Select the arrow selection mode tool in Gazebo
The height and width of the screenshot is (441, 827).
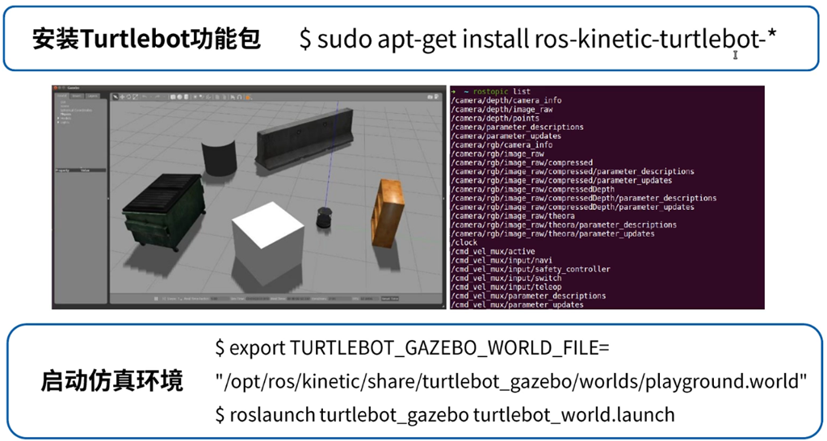tap(115, 97)
